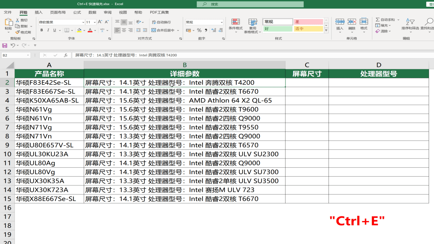Toggle underline formatting
434x244 pixels.
(54, 30)
